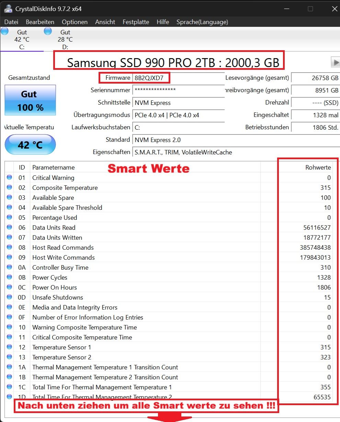340x422 pixels.
Task: Click the Drehzahl value ---- (SSD)
Action: click(x=316, y=102)
